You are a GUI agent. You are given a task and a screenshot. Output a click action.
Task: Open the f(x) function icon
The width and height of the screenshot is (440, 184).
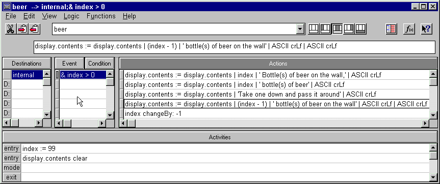(409, 29)
